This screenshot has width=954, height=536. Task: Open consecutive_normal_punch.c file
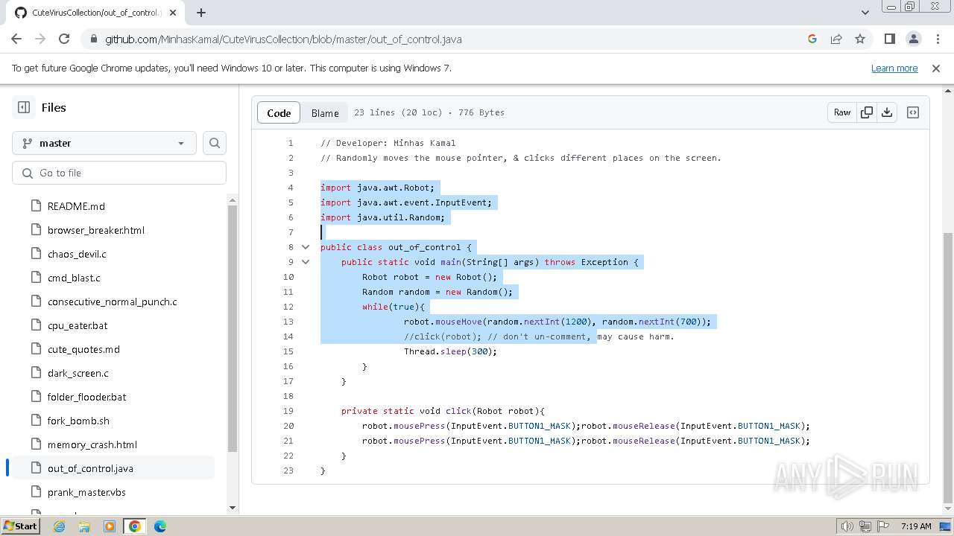coord(112,301)
